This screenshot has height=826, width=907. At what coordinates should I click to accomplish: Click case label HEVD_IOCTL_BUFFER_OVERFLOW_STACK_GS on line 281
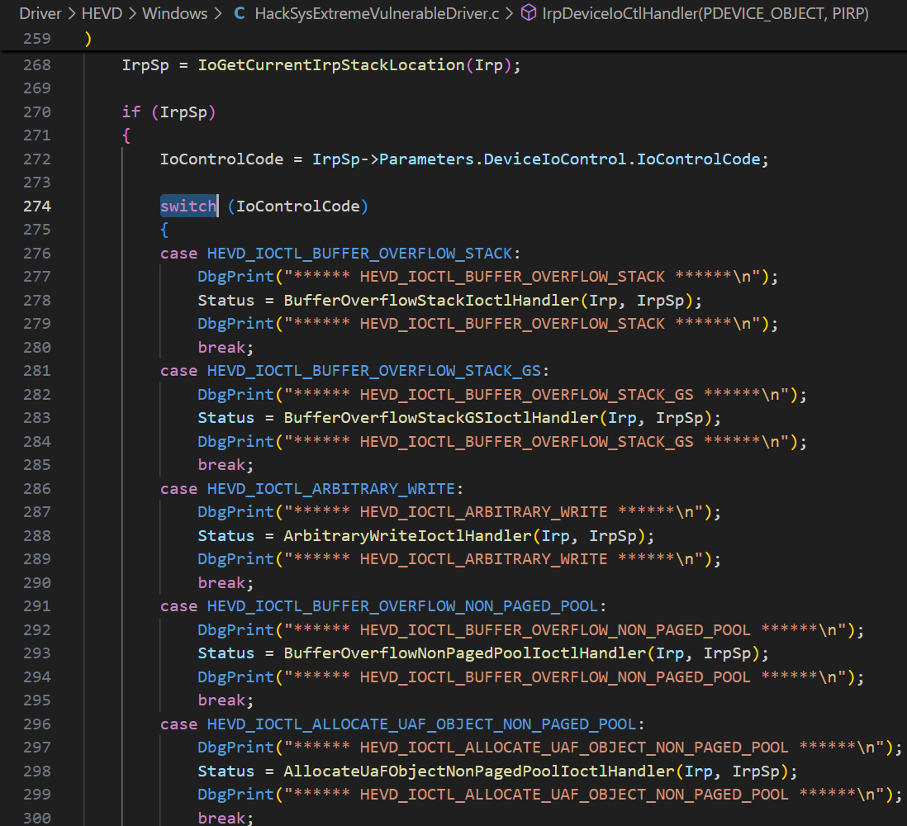pyautogui.click(x=374, y=372)
